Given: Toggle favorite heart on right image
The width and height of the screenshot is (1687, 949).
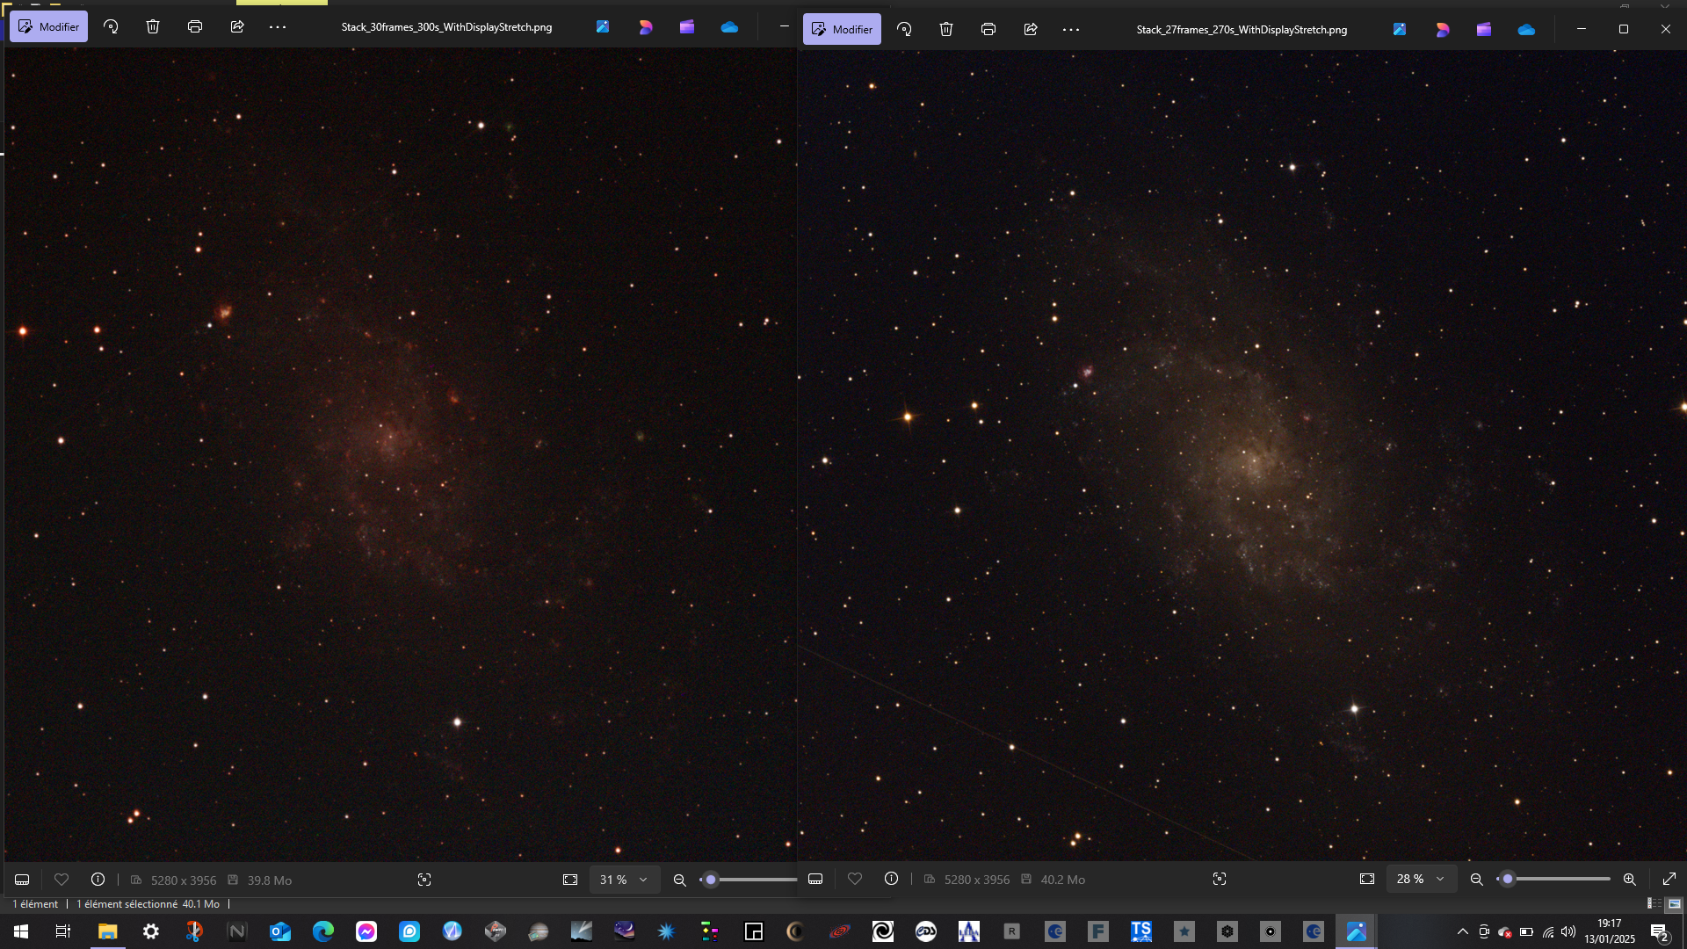Looking at the screenshot, I should coord(855,879).
